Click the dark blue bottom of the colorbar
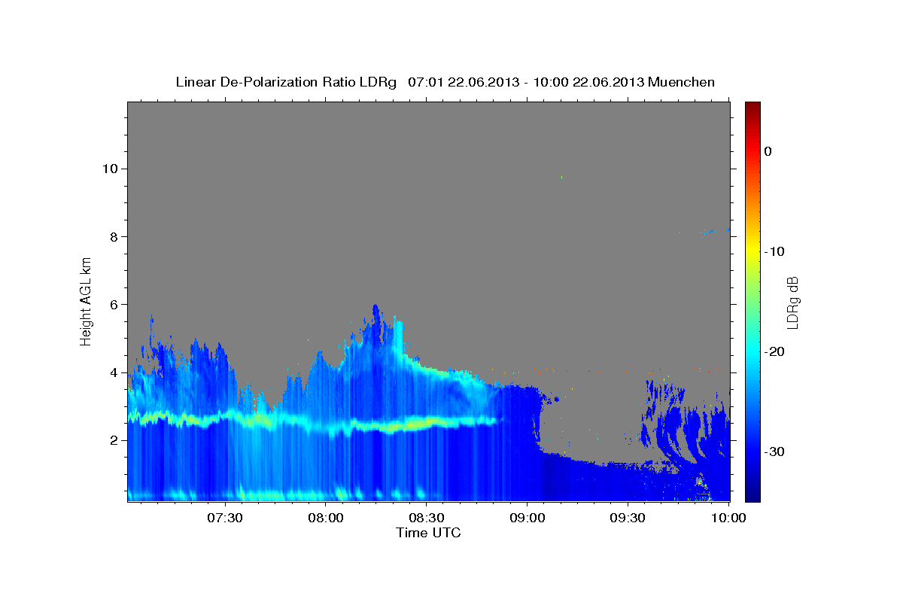This screenshot has width=903, height=602. point(752,497)
